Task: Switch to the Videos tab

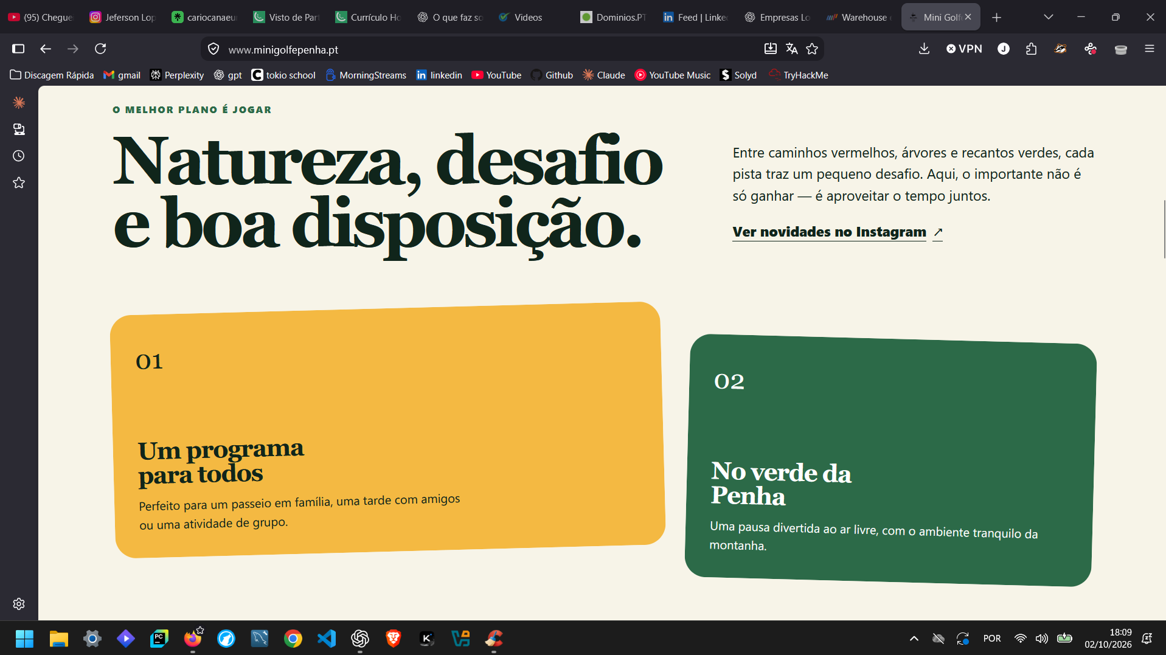Action: click(x=531, y=17)
